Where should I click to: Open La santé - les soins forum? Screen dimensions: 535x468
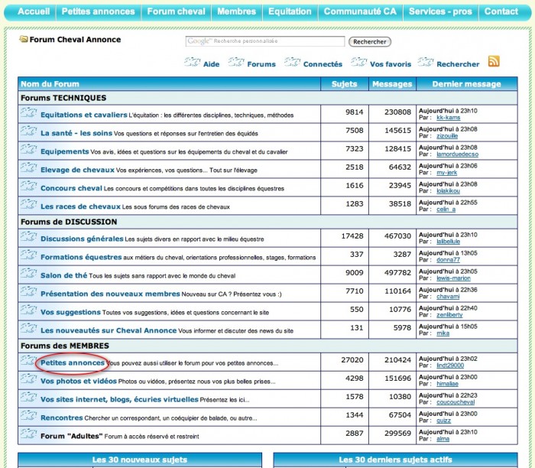pyautogui.click(x=76, y=133)
